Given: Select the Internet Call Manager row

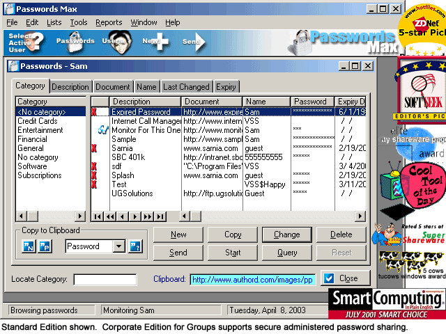Looking at the screenshot, I should pos(229,121).
